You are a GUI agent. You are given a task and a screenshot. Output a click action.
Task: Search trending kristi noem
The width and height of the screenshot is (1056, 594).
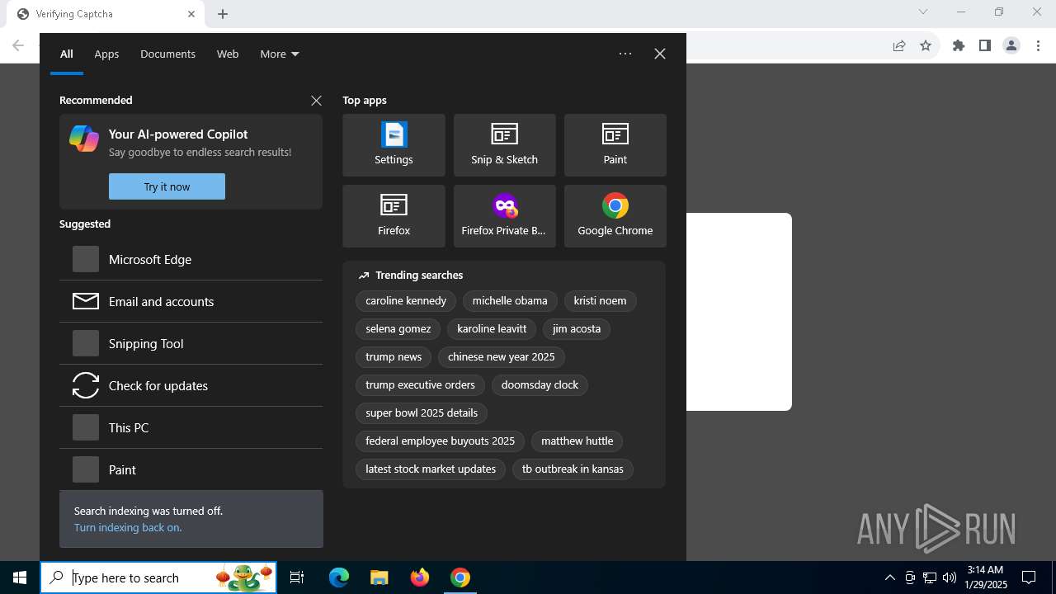[x=600, y=301]
